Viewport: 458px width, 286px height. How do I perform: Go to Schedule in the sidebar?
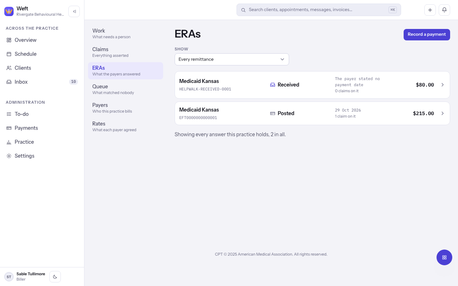(42, 54)
